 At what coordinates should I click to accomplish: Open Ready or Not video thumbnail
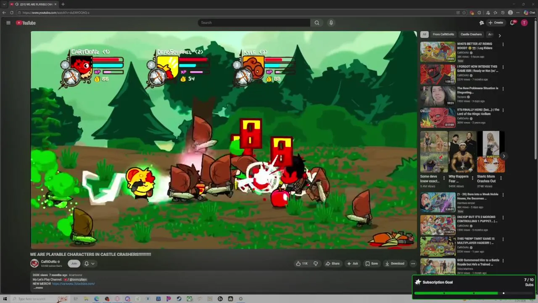438,74
